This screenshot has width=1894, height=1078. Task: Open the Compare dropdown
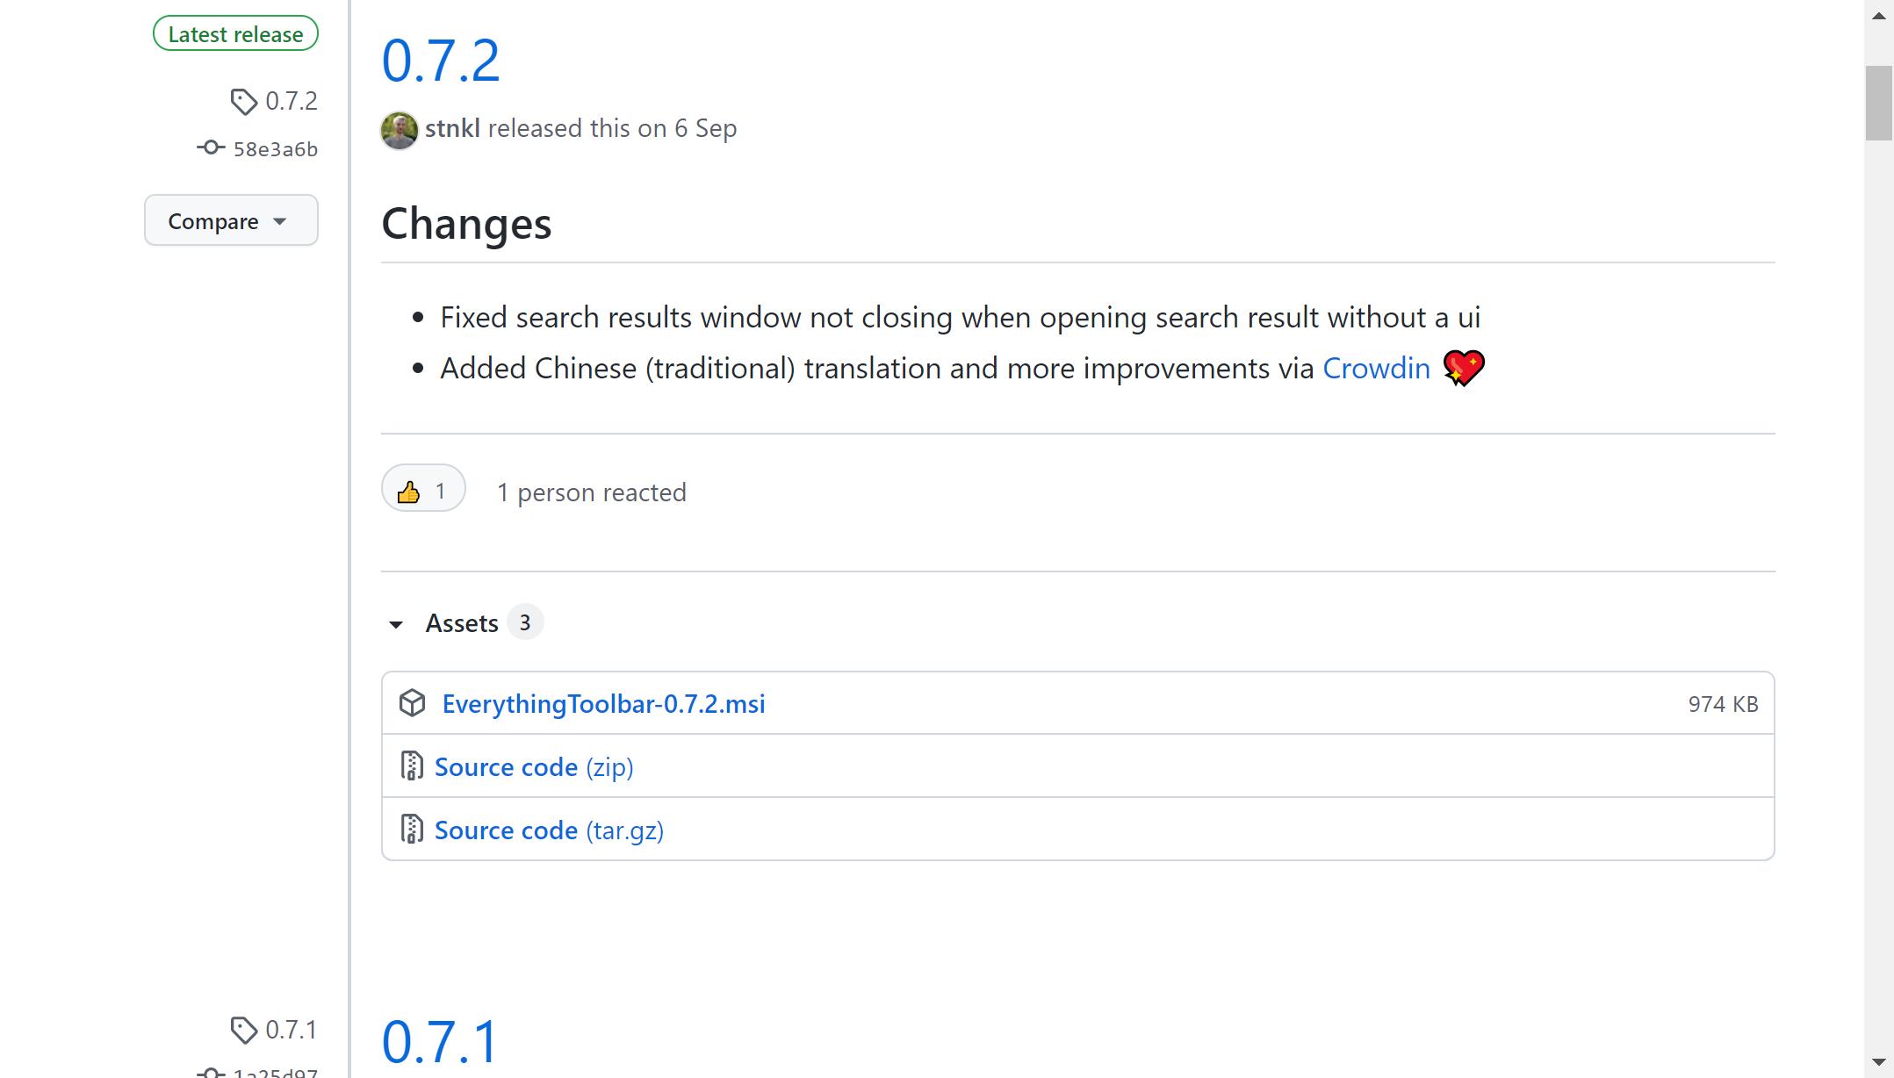pyautogui.click(x=231, y=220)
